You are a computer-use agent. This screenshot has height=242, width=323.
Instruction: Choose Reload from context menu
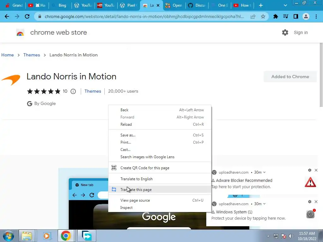pos(160,124)
